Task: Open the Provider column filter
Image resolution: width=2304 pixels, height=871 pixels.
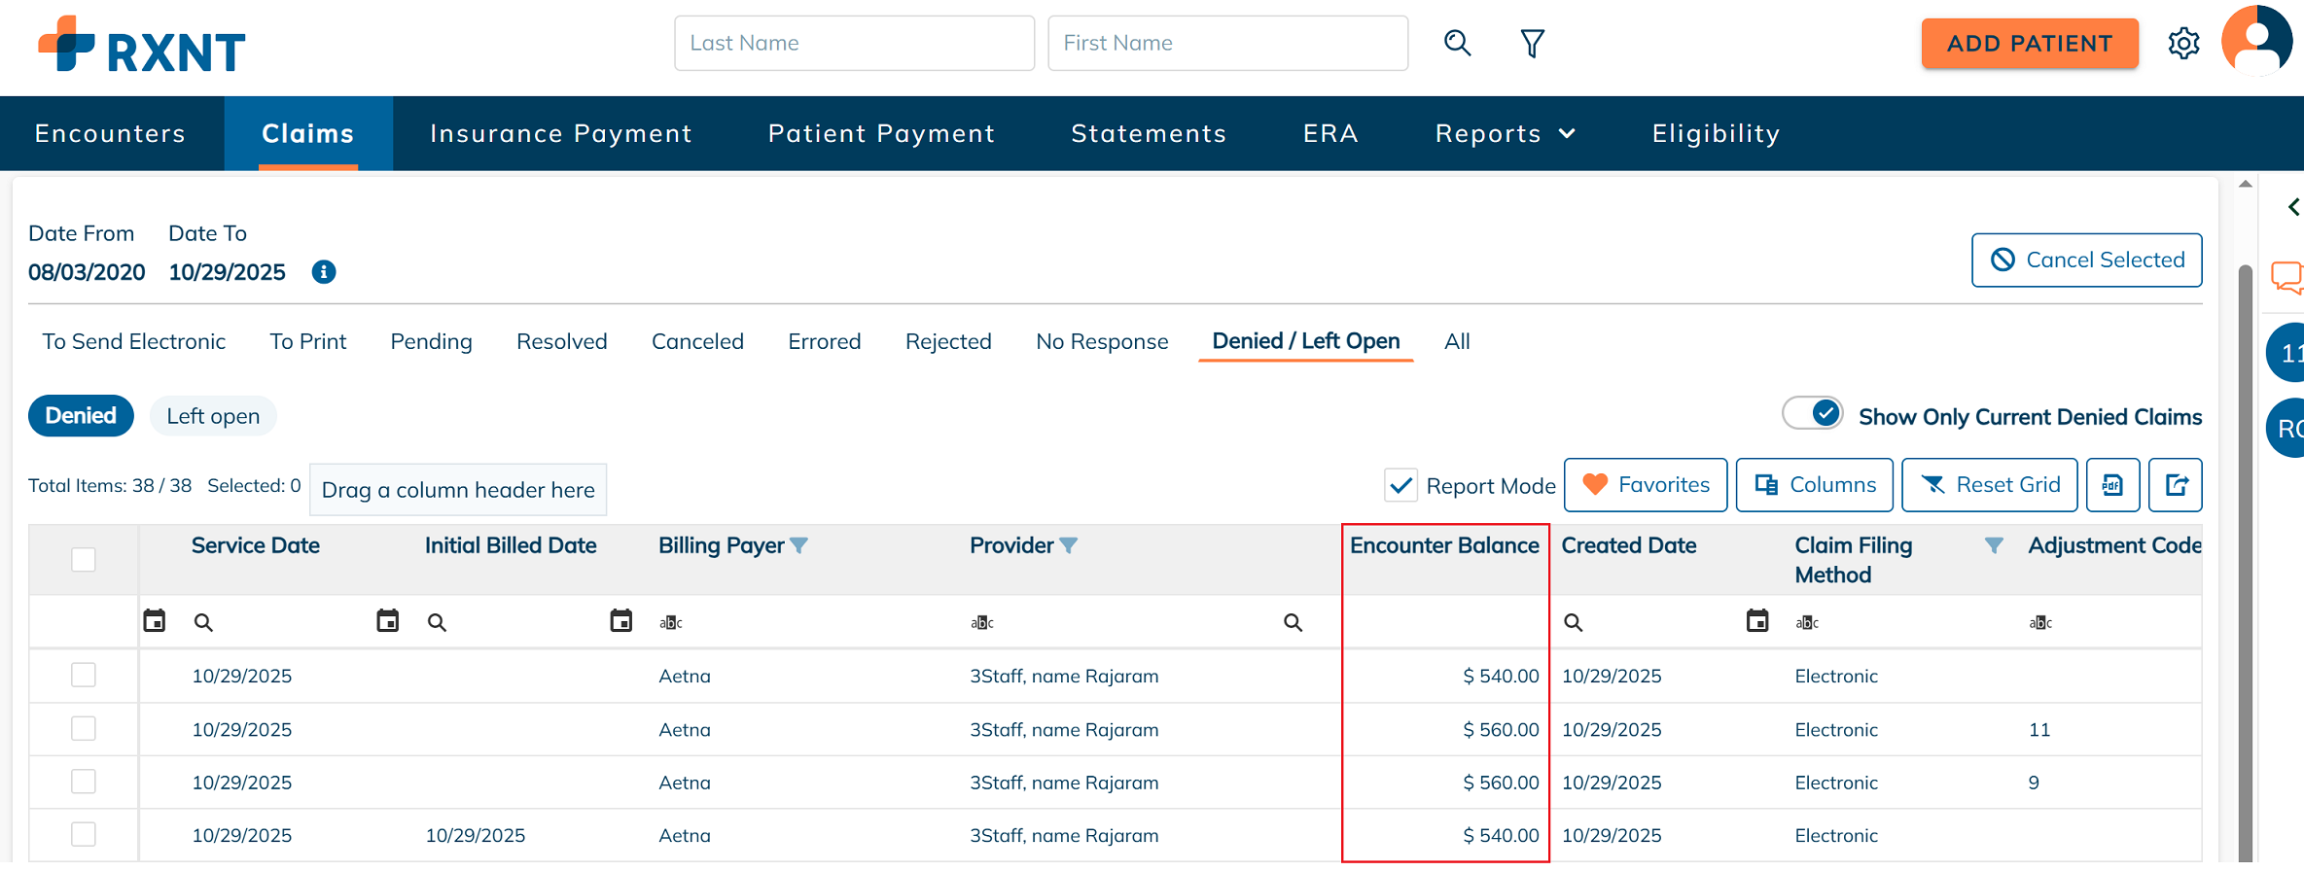Action: (x=1069, y=545)
